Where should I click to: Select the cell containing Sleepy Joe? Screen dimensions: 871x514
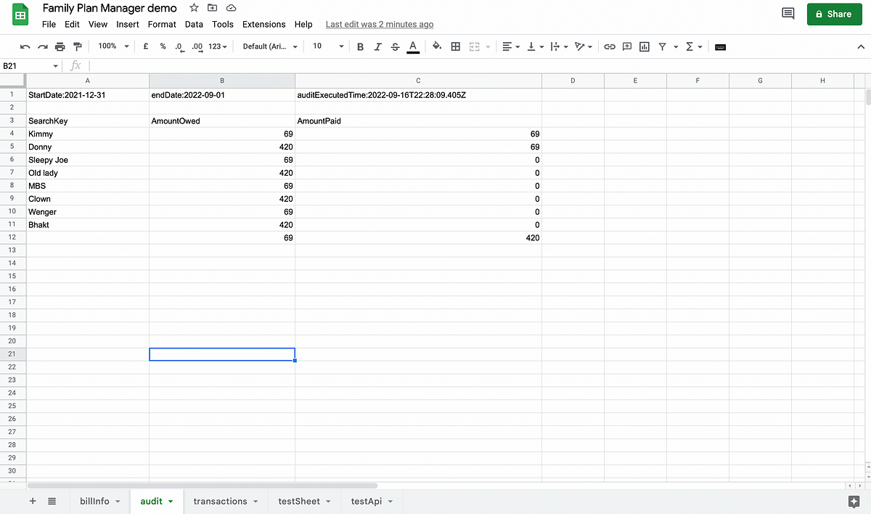[x=87, y=160]
